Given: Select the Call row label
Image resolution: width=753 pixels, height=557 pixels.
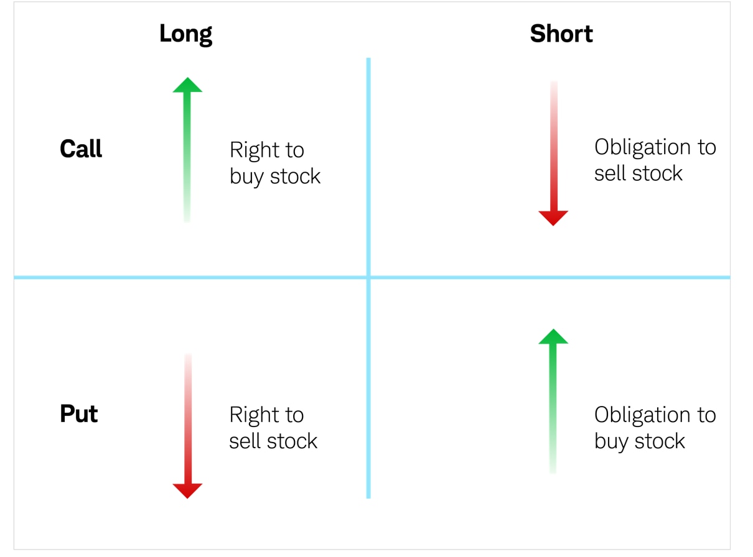Looking at the screenshot, I should pyautogui.click(x=81, y=149).
